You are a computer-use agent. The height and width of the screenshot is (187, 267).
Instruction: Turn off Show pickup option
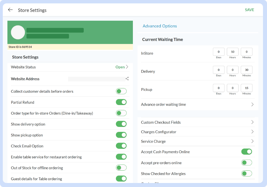click(x=121, y=135)
